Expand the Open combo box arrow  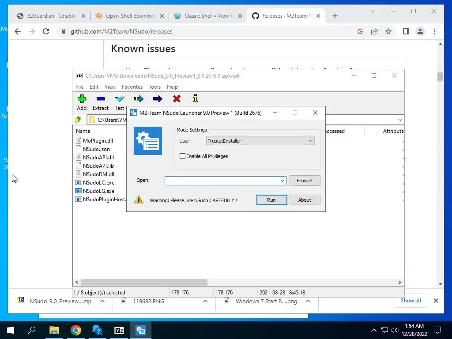coord(282,181)
